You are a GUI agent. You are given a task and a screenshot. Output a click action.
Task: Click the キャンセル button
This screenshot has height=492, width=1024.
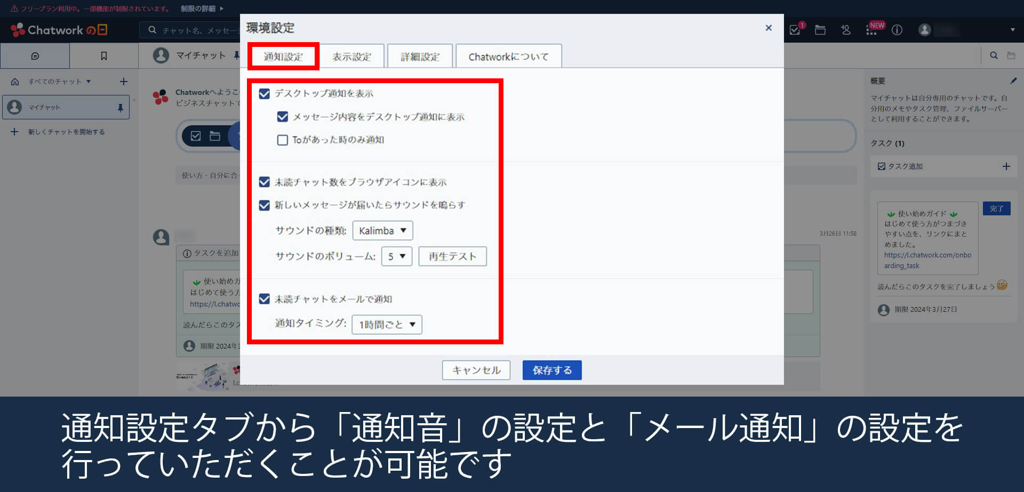pos(476,370)
